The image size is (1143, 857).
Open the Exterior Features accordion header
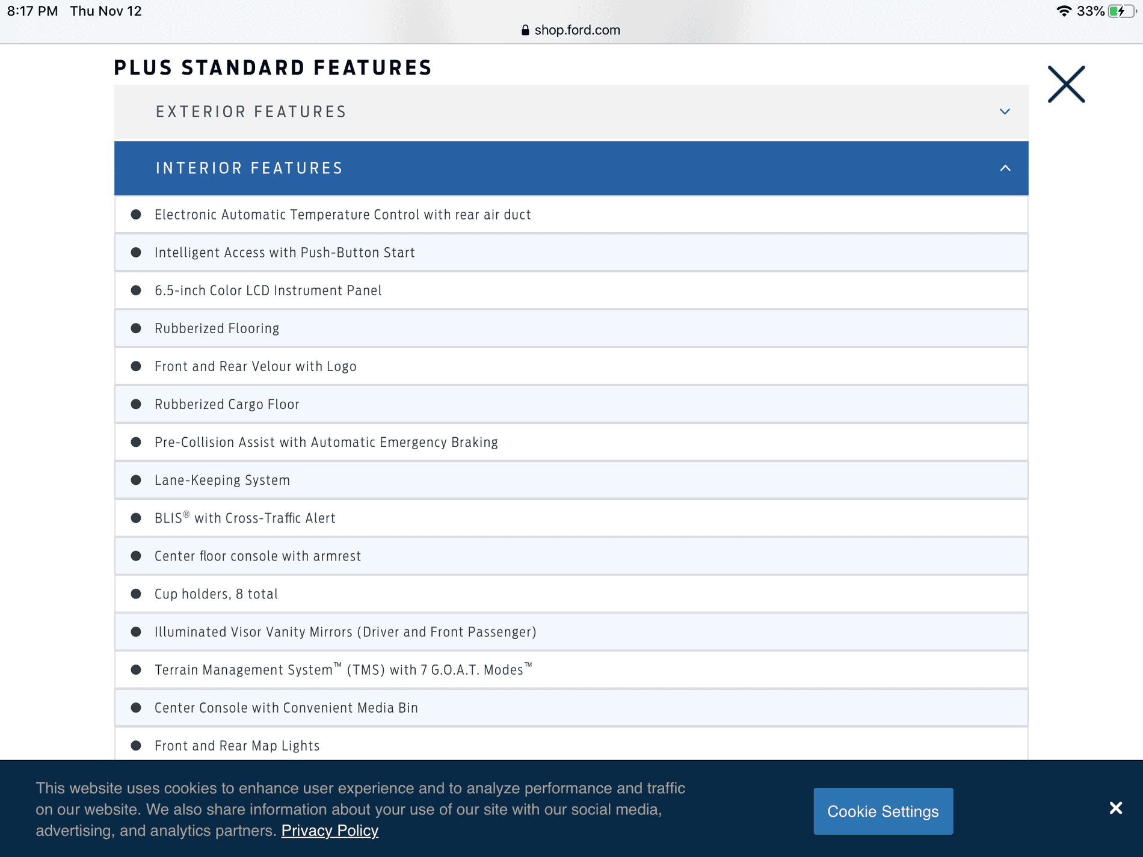251,112
